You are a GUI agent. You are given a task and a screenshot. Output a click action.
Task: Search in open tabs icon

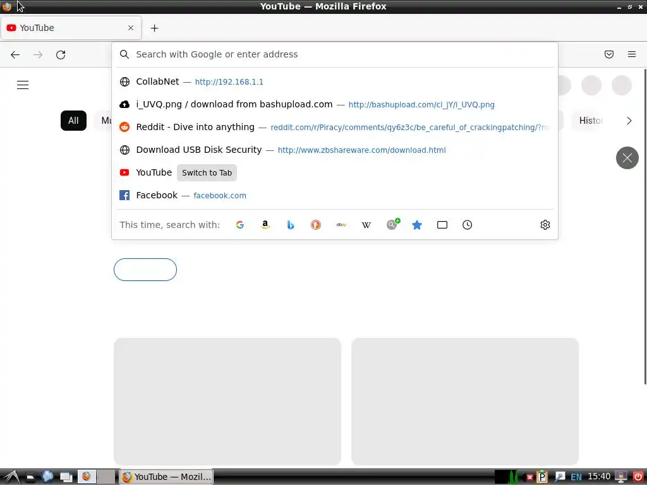tap(442, 225)
